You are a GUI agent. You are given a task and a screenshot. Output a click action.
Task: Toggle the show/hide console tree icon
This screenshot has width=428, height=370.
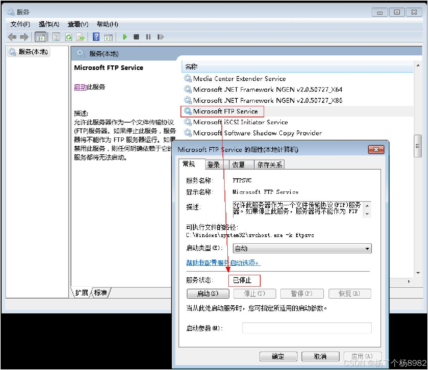click(41, 37)
